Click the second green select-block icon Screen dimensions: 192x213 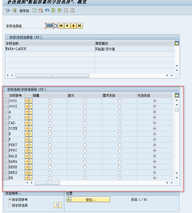pyautogui.click(x=60, y=11)
